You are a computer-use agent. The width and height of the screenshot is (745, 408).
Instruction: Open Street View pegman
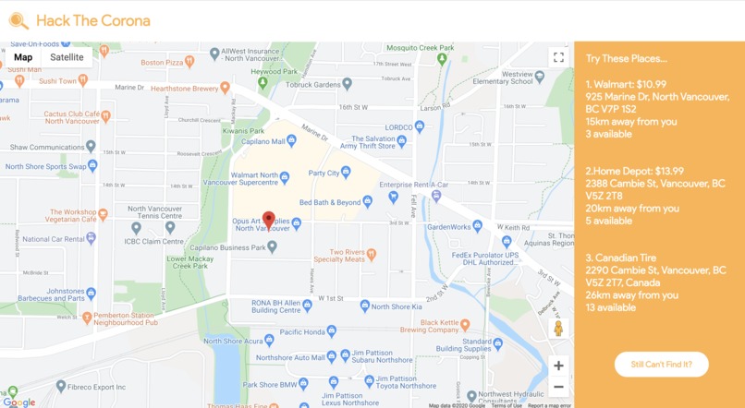[x=558, y=329]
